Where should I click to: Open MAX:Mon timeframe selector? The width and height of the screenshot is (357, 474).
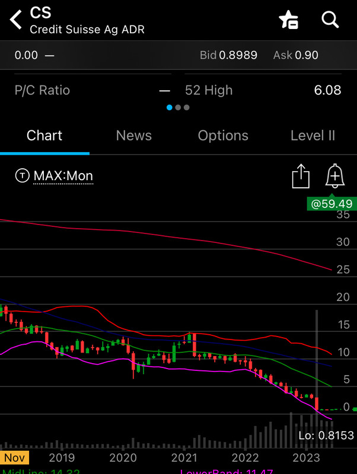[x=63, y=176]
